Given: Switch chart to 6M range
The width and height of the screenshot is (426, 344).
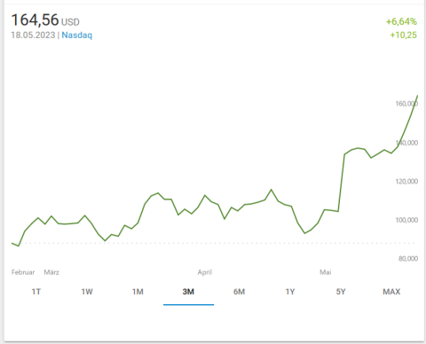Looking at the screenshot, I should [239, 292].
